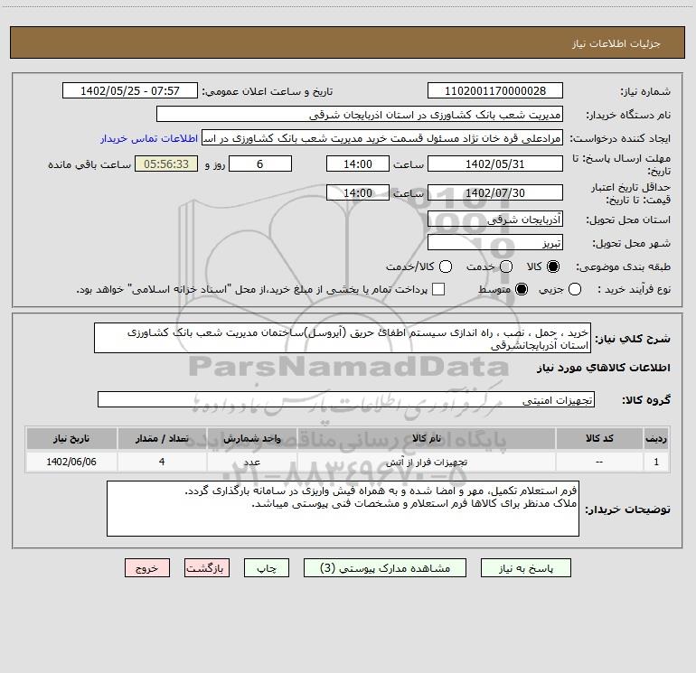Click the quantity cell showing 4
The height and width of the screenshot is (673, 696).
[162, 462]
